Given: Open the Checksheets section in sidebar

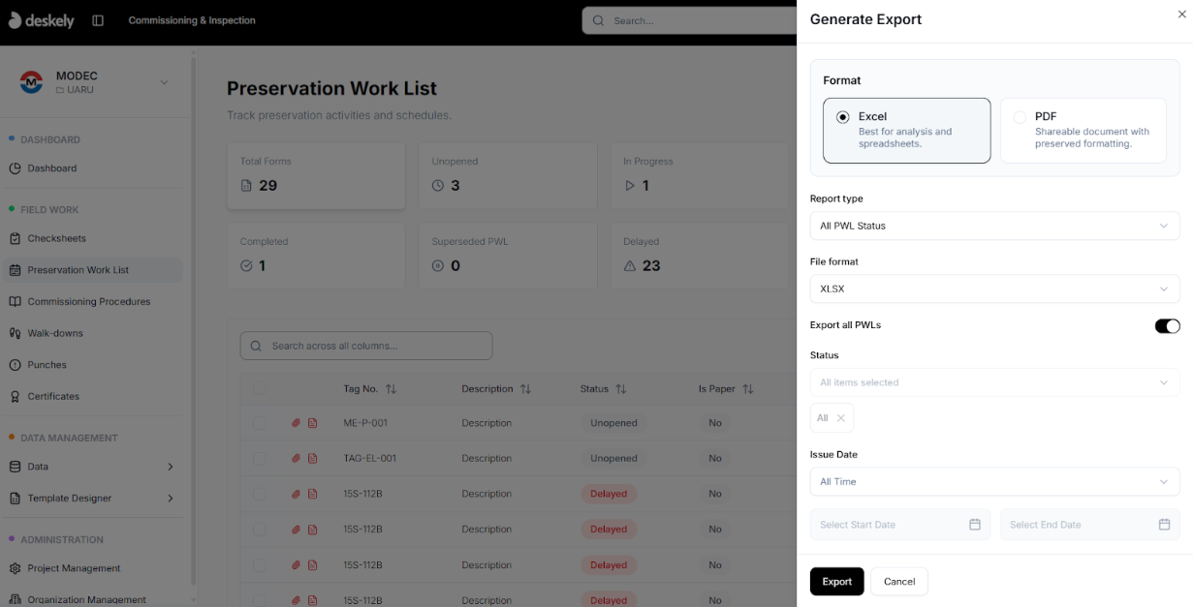Looking at the screenshot, I should 58,238.
